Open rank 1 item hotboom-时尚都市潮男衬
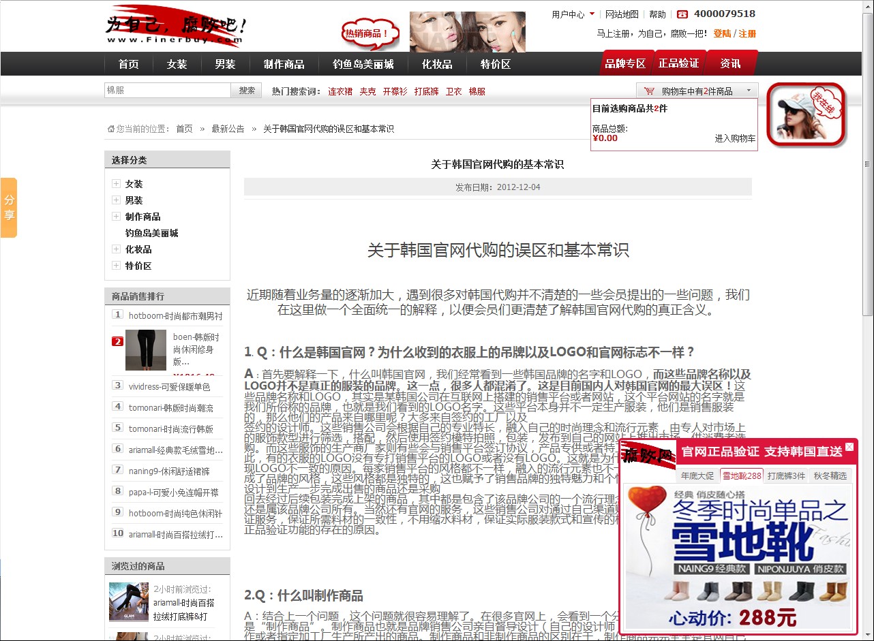 tap(175, 316)
